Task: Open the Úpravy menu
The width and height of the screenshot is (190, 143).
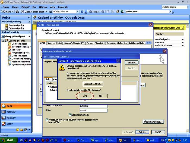Action: coord(15,7)
